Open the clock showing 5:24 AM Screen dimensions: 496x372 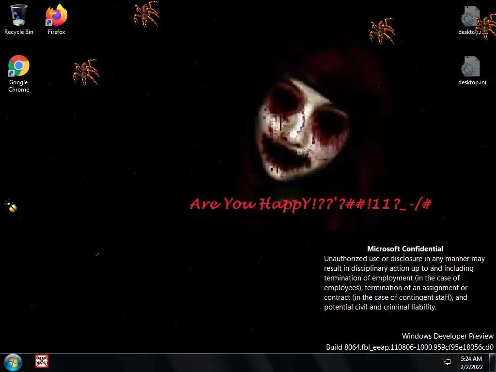[x=471, y=363]
